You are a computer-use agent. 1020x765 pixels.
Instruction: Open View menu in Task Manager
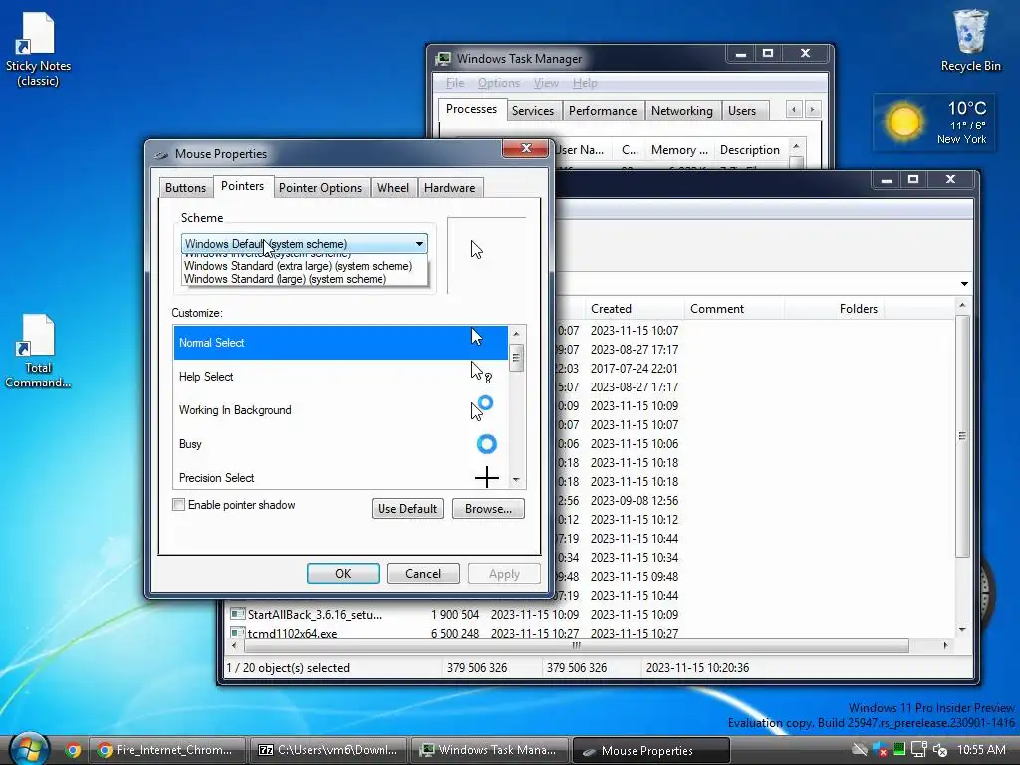546,83
